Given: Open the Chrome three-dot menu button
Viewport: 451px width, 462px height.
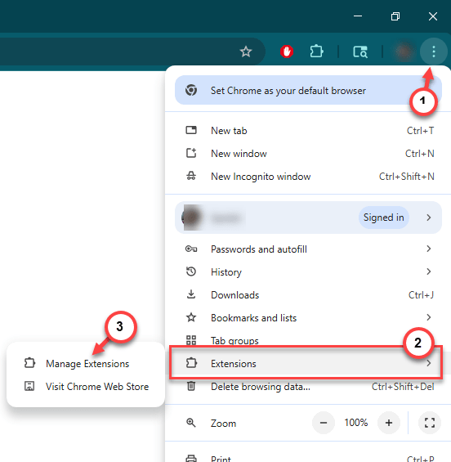Looking at the screenshot, I should tap(434, 52).
